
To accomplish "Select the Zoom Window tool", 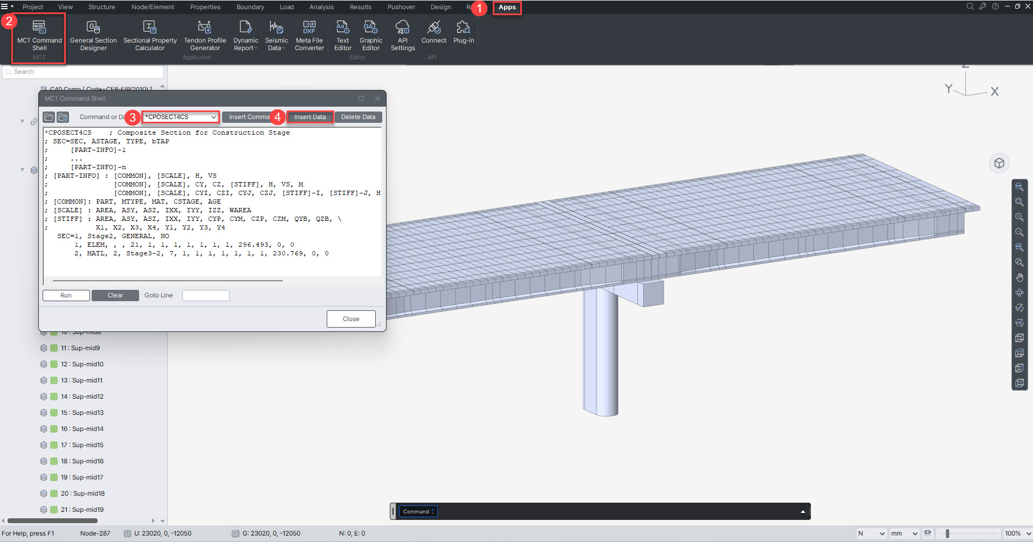I will 1020,202.
